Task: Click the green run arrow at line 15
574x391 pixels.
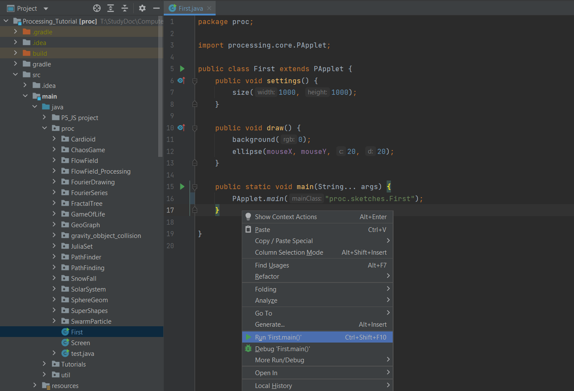Action: (182, 186)
